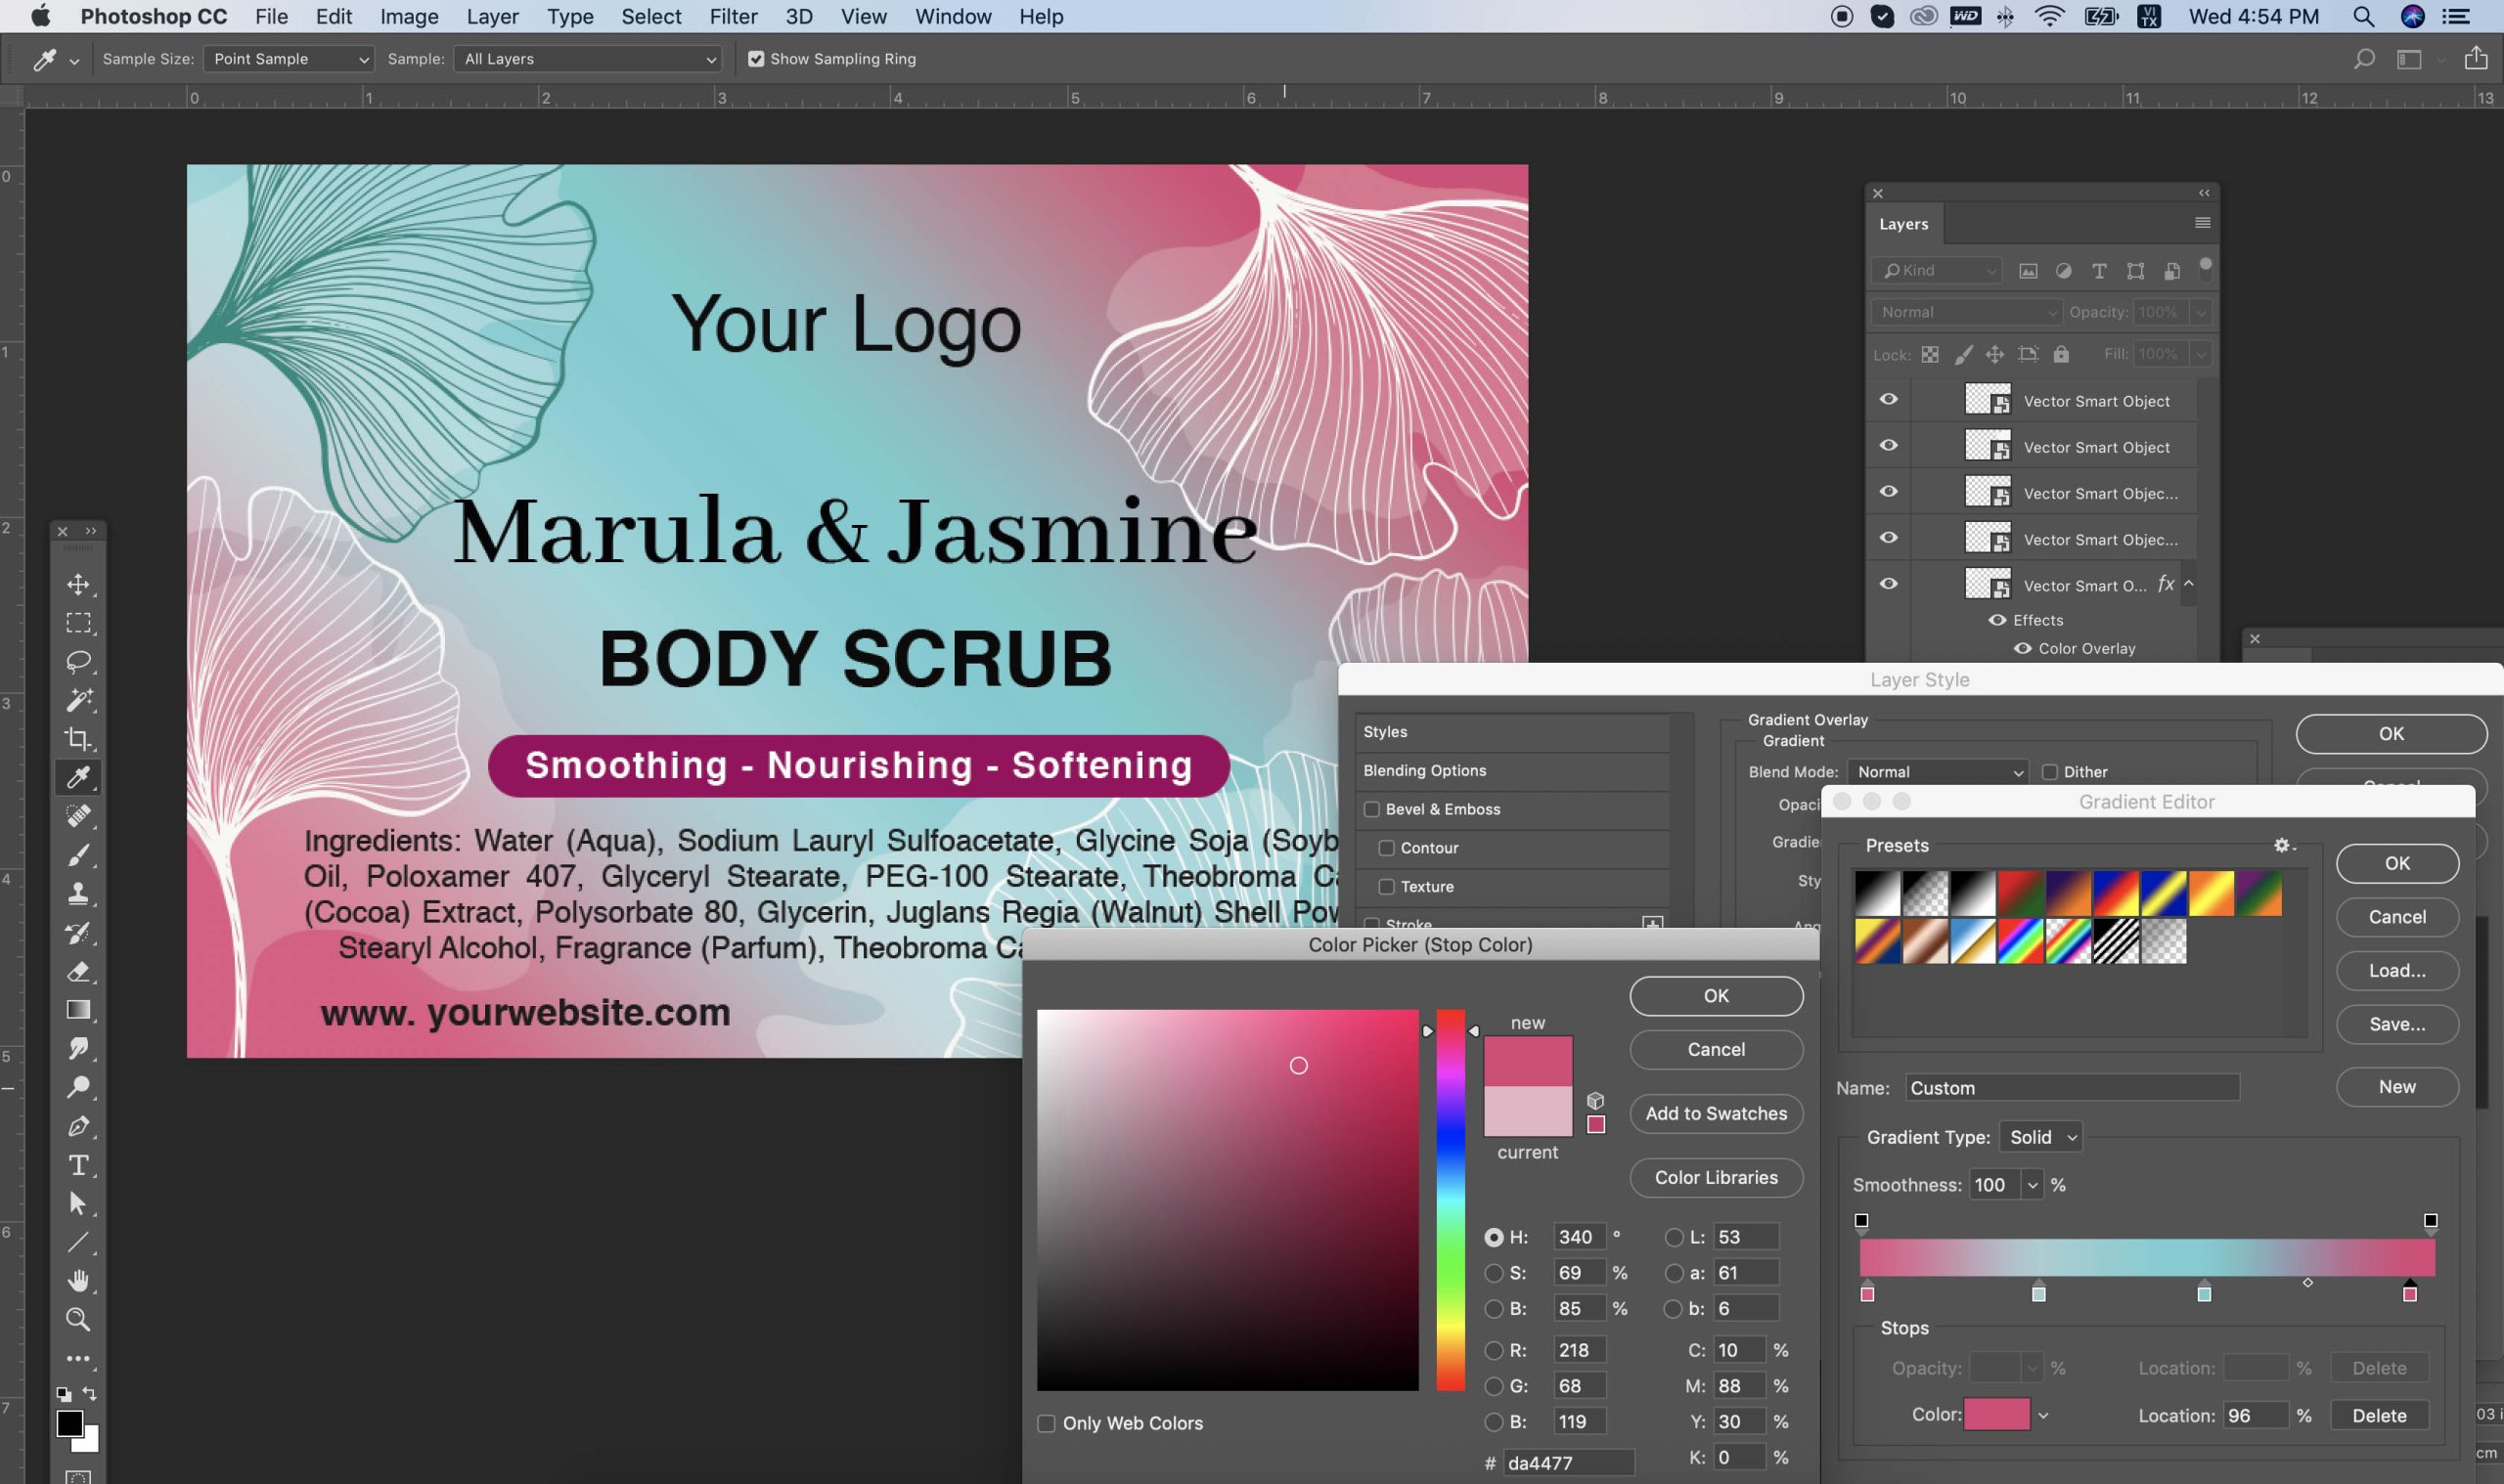Hide the top Vector Smart Object layer
Image resolution: width=2504 pixels, height=1484 pixels.
[1889, 399]
